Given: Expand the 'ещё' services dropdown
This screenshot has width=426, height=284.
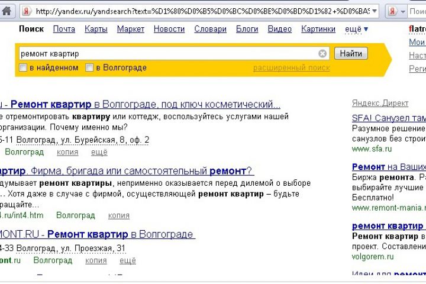Looking at the screenshot, I should pos(356,29).
